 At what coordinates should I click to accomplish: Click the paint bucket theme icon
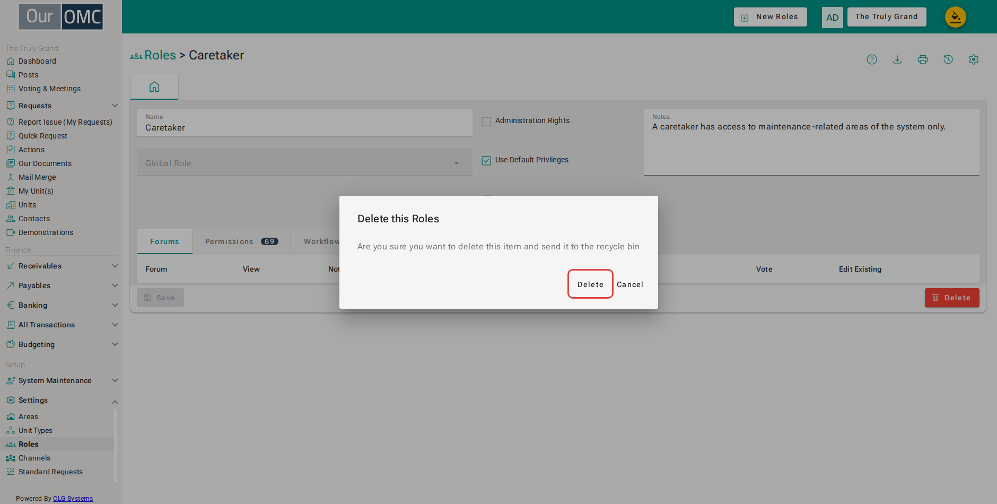(956, 17)
